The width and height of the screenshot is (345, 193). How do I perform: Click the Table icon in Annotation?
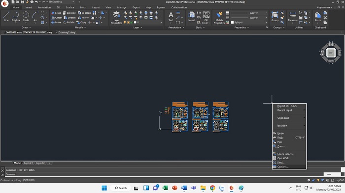pos(178,13)
